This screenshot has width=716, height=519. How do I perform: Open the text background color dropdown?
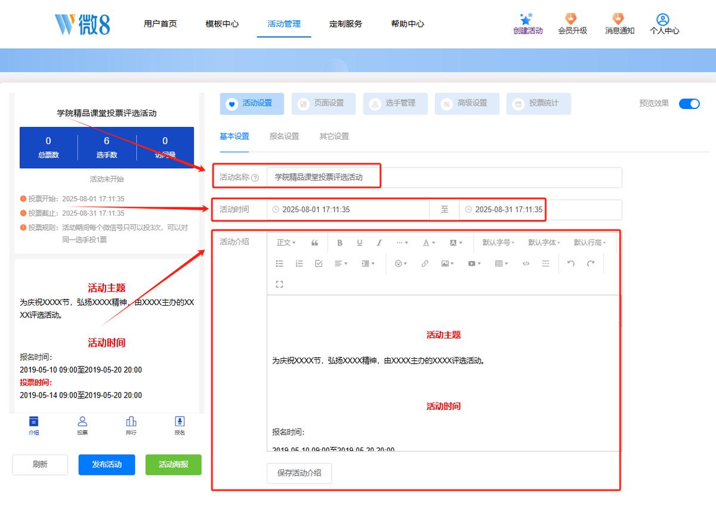[455, 243]
